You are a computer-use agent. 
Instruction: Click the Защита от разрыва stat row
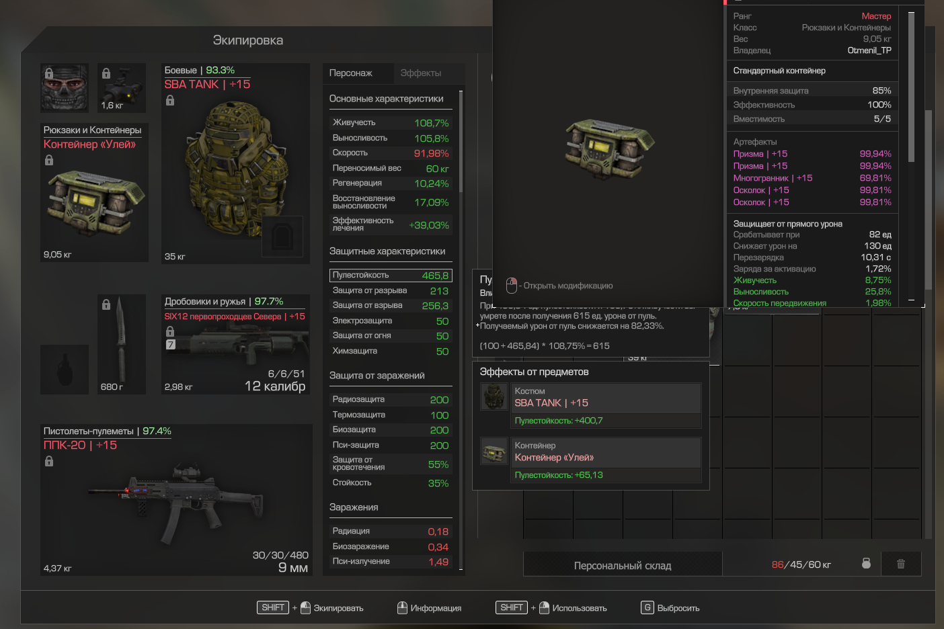[391, 290]
